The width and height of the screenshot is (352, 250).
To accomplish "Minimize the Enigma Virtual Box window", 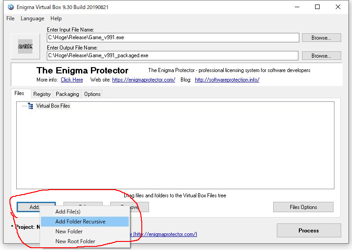I will pos(297,7).
